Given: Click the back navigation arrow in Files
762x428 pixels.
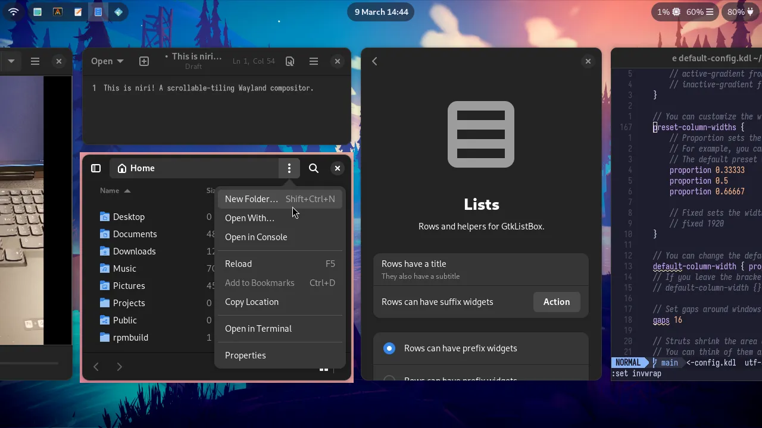Looking at the screenshot, I should [x=96, y=367].
